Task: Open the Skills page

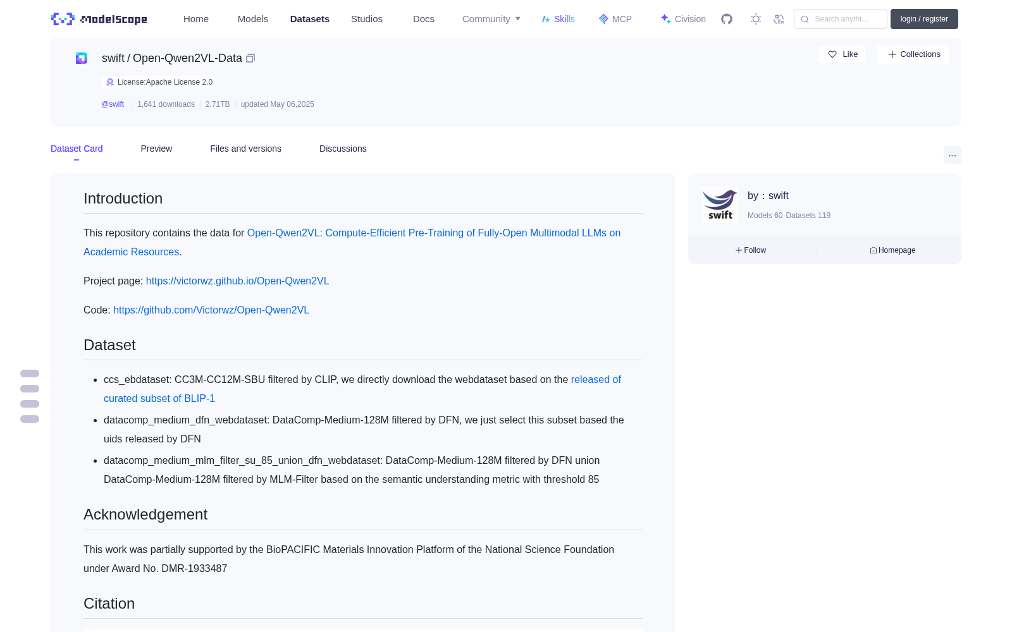Action: coord(558,19)
